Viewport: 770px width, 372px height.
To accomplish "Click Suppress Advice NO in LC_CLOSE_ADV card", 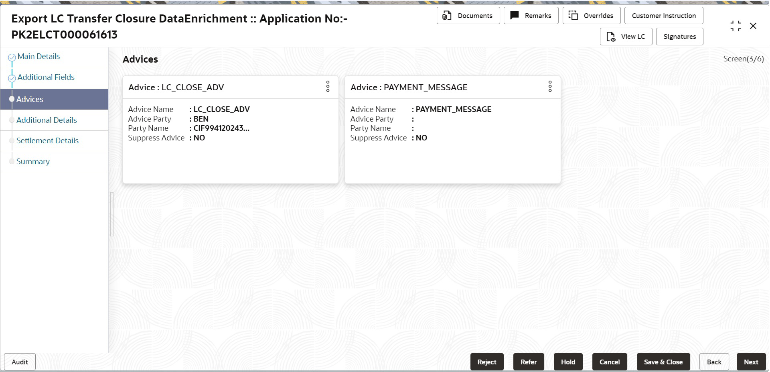I will coord(199,138).
